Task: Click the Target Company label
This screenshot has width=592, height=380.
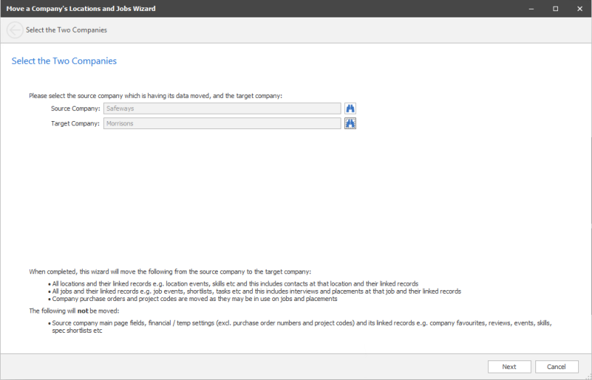Action: pos(75,123)
